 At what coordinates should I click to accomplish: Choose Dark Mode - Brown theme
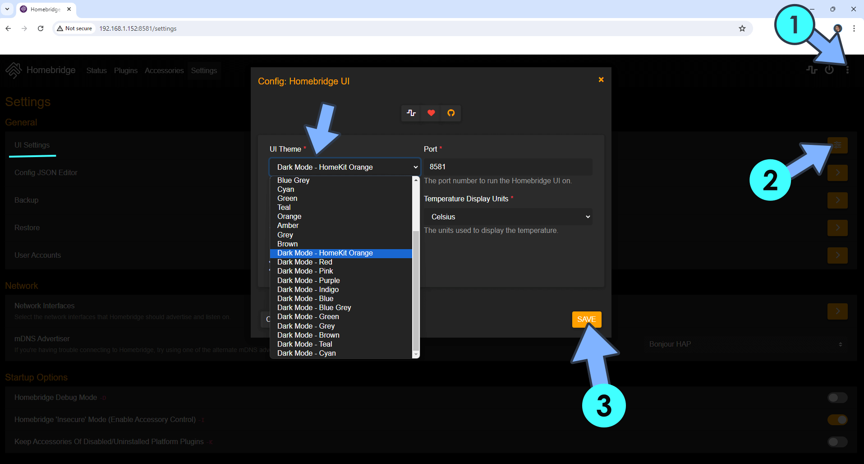coord(341,335)
